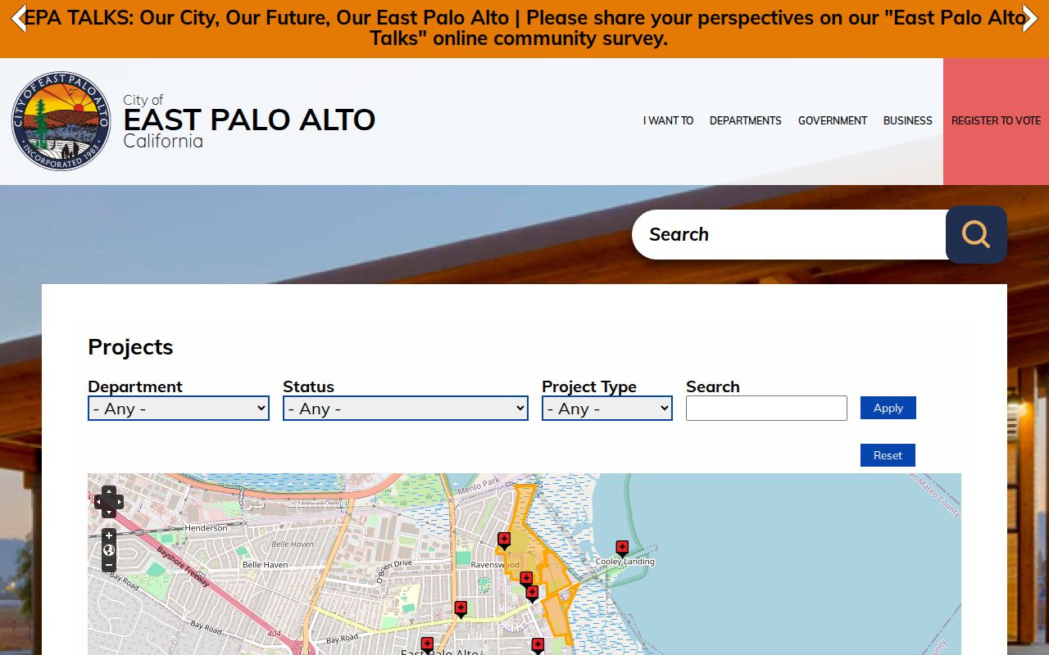The width and height of the screenshot is (1049, 655).
Task: Select the project marker on yellow Bay Road
Action: [461, 609]
